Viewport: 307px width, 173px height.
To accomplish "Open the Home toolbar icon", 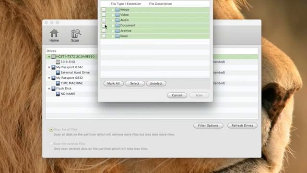I will coord(54,35).
